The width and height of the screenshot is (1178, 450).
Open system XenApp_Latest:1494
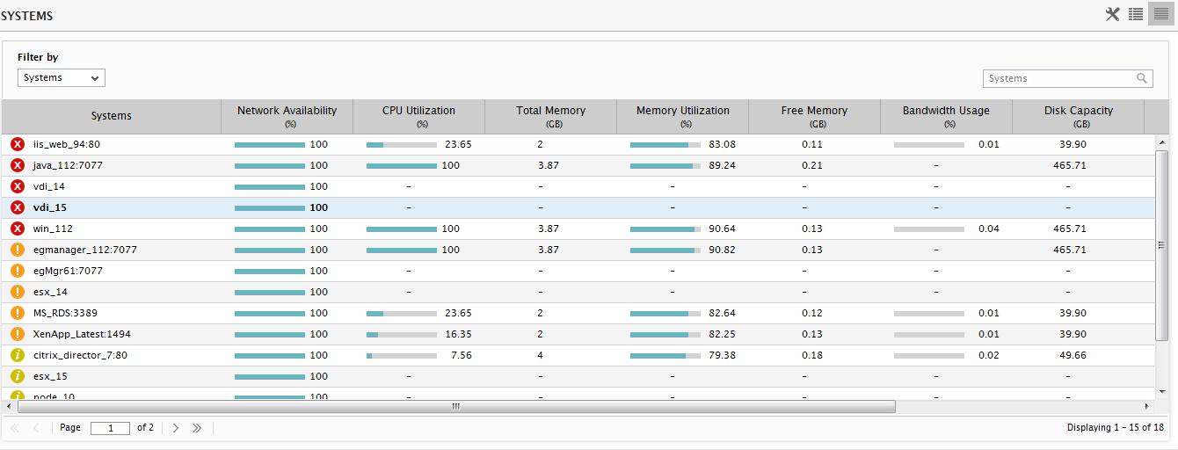(82, 334)
